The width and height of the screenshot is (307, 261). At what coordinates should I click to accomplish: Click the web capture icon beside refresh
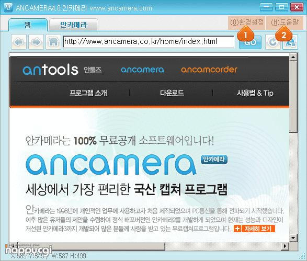click(x=290, y=42)
